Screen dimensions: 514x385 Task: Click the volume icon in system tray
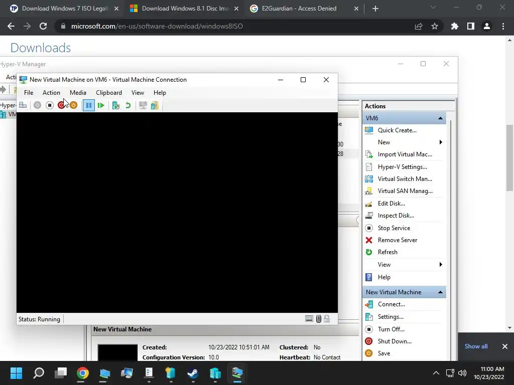[462, 373]
